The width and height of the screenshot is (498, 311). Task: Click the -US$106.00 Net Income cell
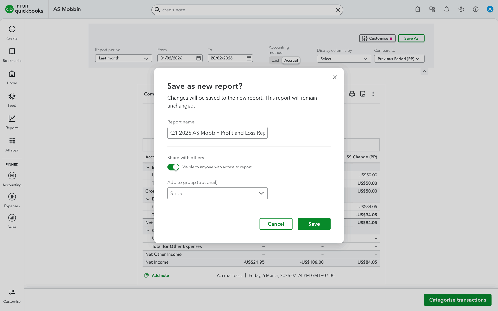(x=312, y=262)
